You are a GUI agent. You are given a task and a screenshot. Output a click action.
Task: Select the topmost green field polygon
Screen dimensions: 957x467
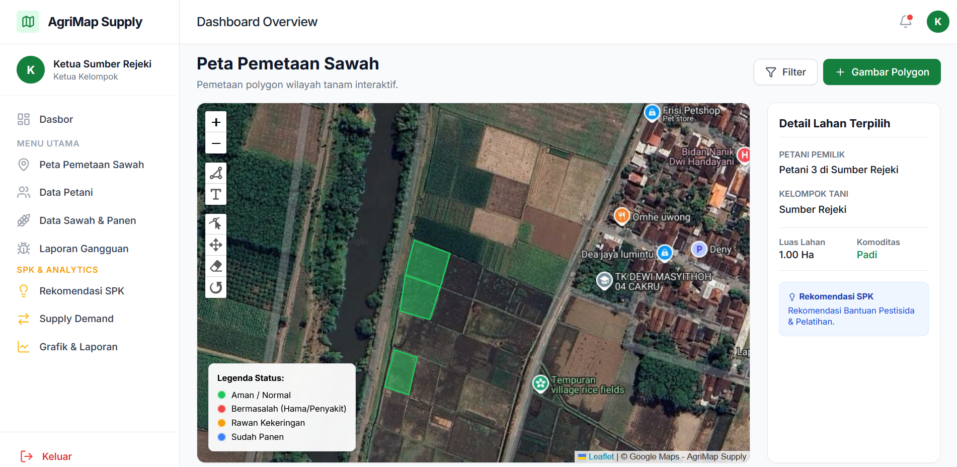coord(427,262)
